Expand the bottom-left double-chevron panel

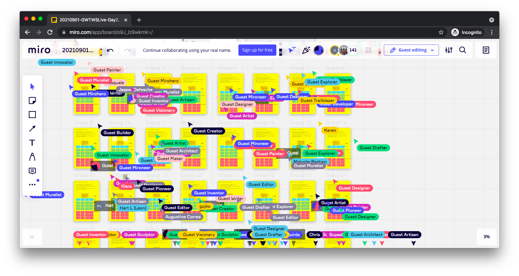coord(32,237)
